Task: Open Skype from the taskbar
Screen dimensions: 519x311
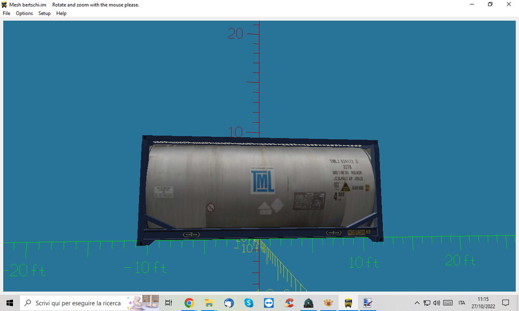Action: pos(249,303)
